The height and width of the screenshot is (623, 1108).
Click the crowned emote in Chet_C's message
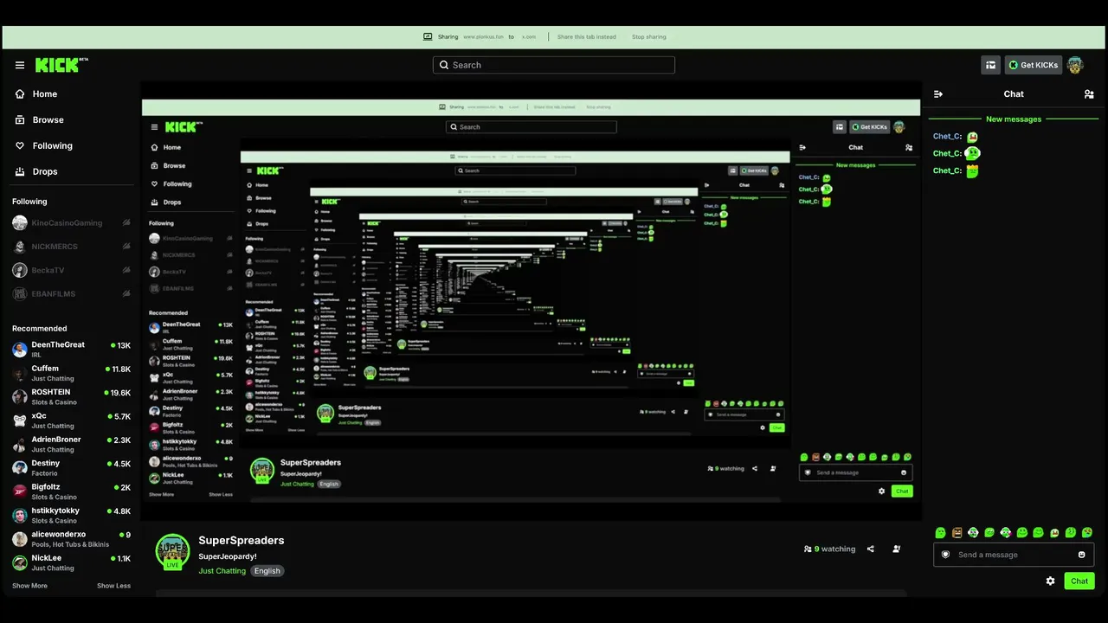973,170
